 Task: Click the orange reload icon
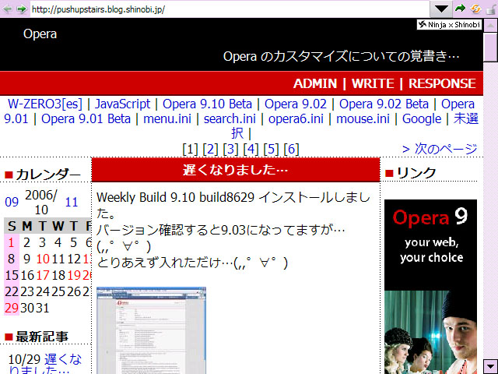pyautogui.click(x=475, y=9)
